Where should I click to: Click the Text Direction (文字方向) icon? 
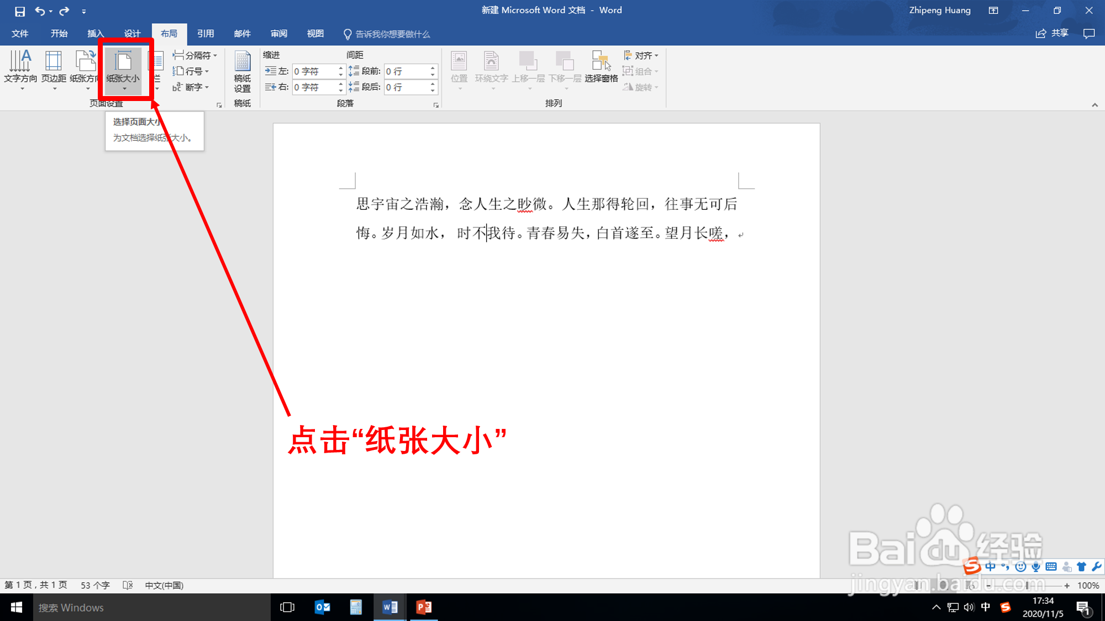pos(20,67)
